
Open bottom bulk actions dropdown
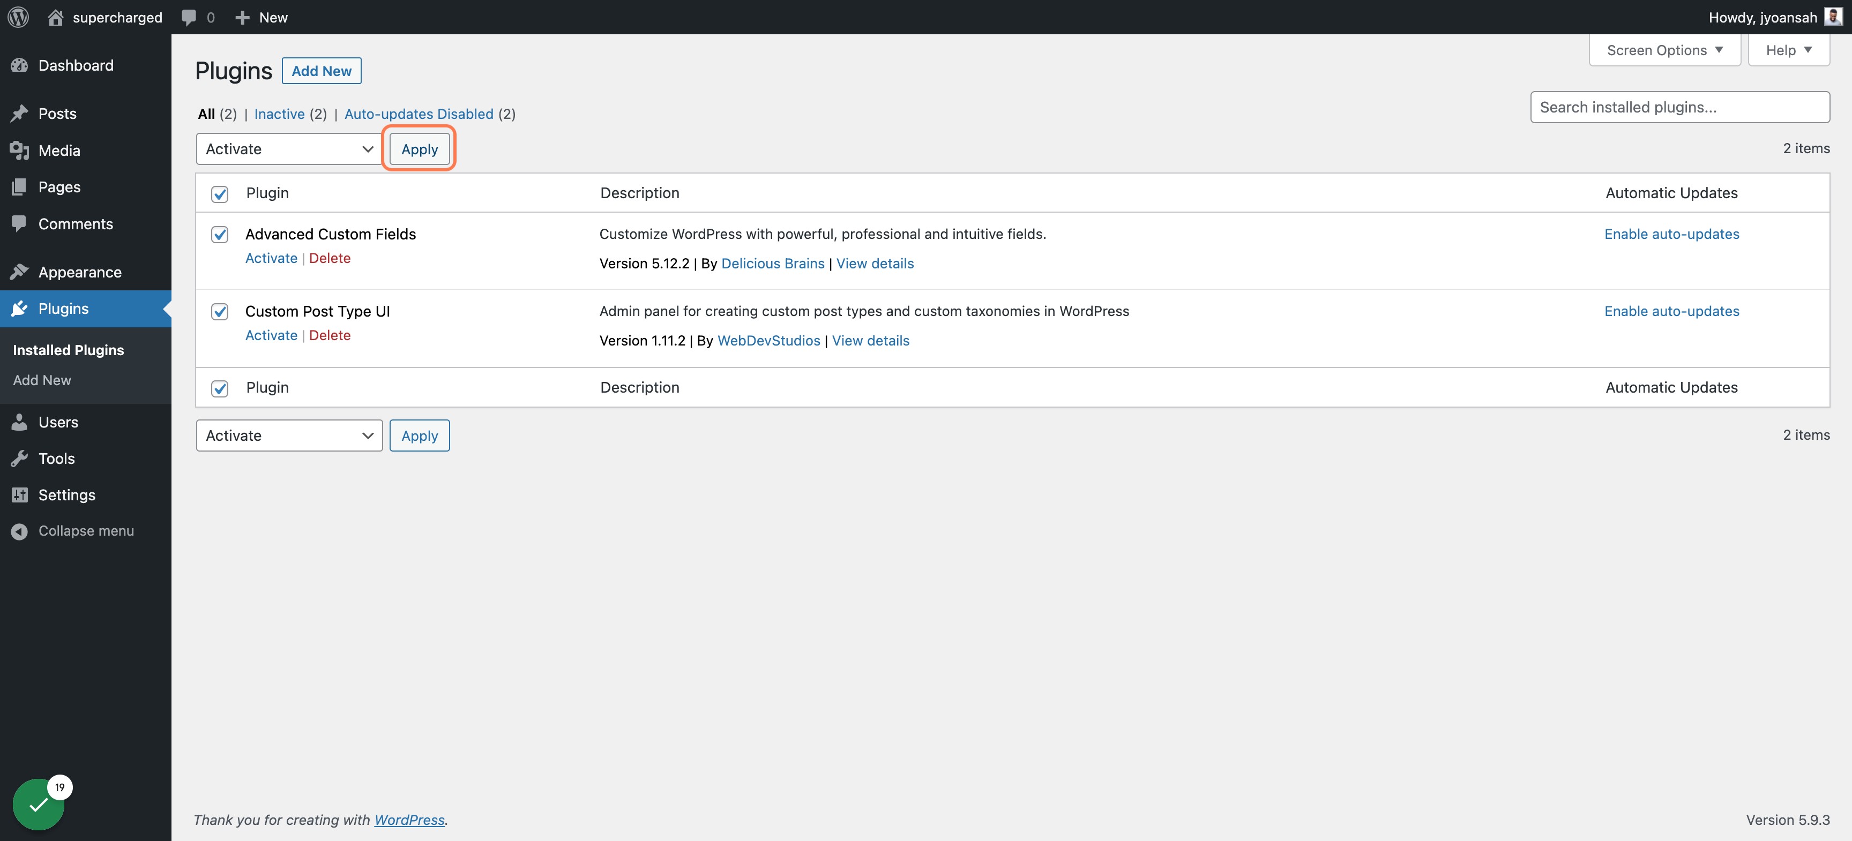(289, 435)
